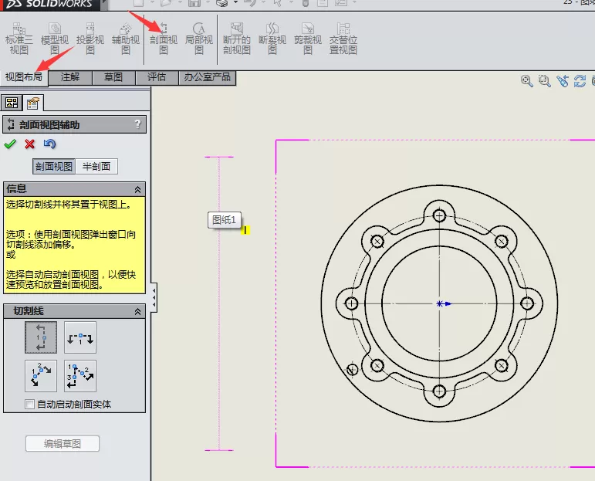Click the blue undo arrow icon
This screenshot has width=595, height=481.
pyautogui.click(x=49, y=144)
